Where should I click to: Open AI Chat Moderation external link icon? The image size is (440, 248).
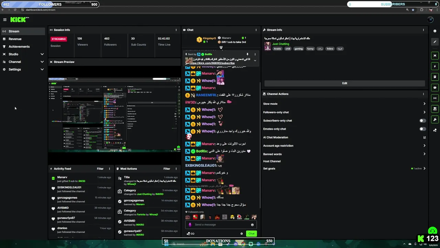pos(425,137)
